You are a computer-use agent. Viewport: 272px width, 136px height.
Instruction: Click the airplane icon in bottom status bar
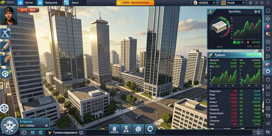[50, 133]
